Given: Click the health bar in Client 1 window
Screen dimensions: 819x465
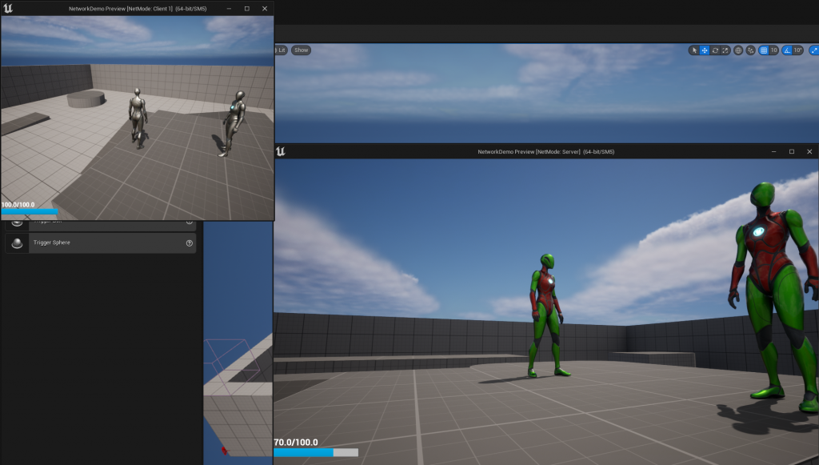Looking at the screenshot, I should click(x=30, y=211).
